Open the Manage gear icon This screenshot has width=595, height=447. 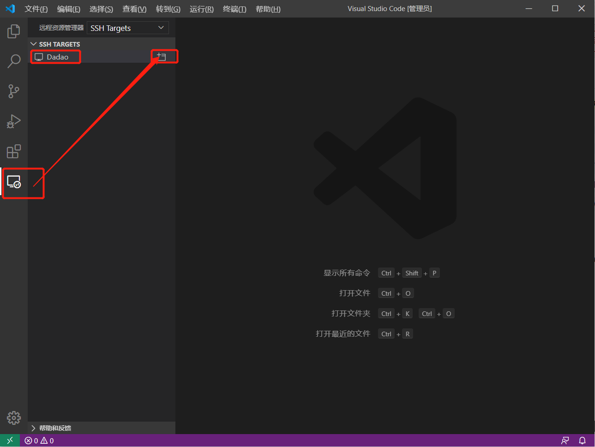tap(14, 418)
